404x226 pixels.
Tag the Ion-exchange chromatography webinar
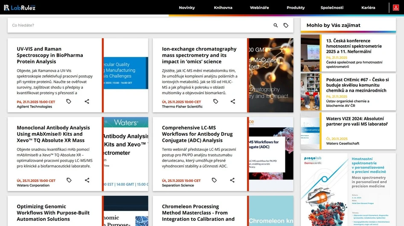click(x=215, y=102)
